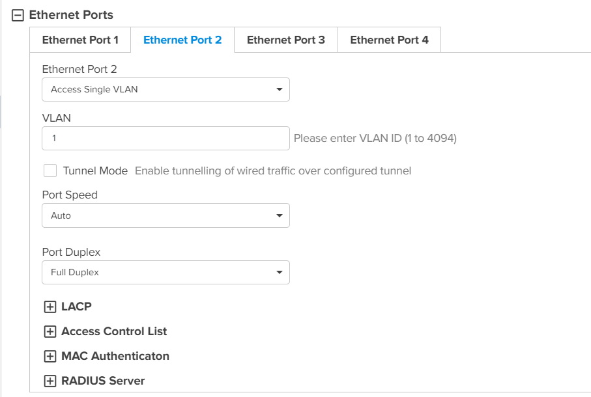Expand Access Control List via plus icon
Image resolution: width=591 pixels, height=397 pixels.
tap(50, 332)
